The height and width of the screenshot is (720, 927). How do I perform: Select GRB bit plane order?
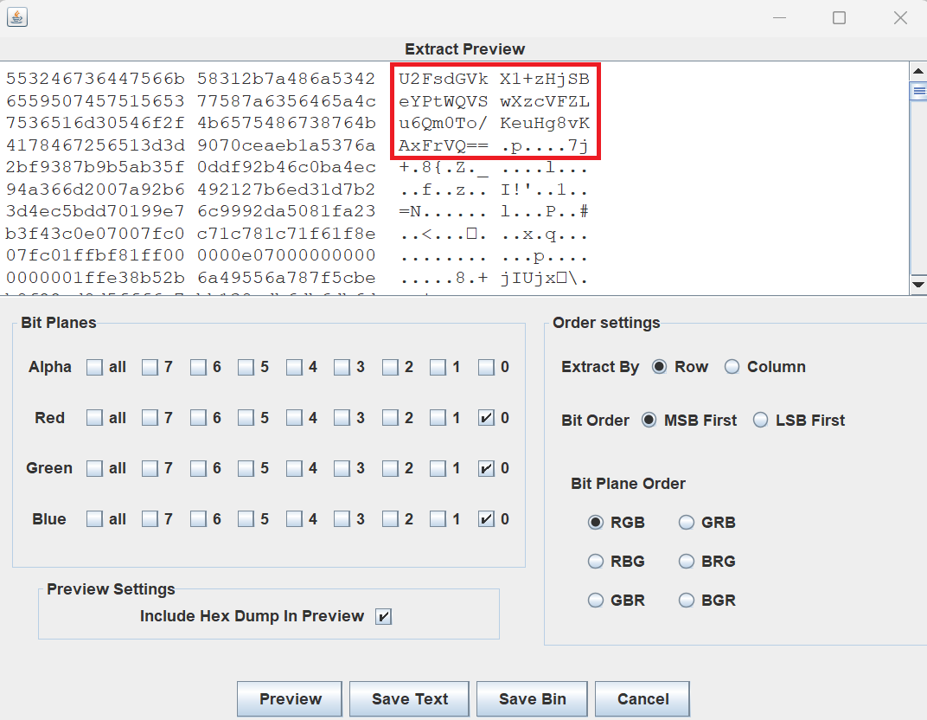pyautogui.click(x=686, y=523)
